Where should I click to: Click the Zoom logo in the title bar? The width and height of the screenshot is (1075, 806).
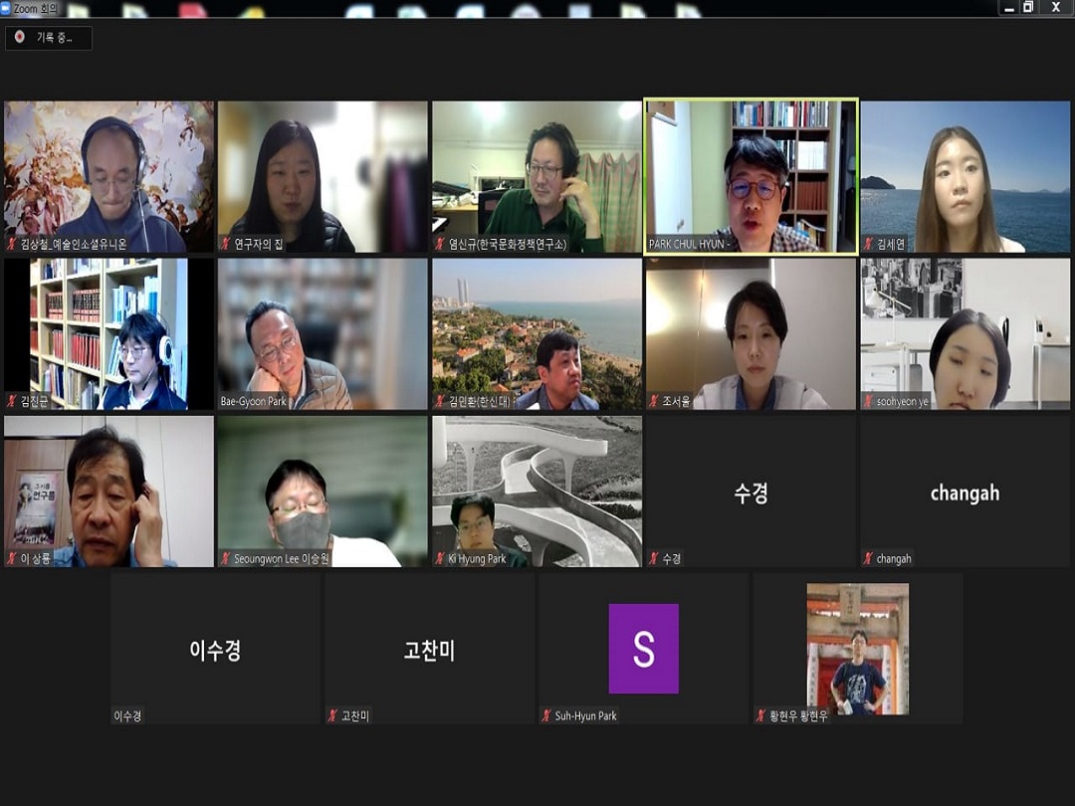tap(6, 8)
